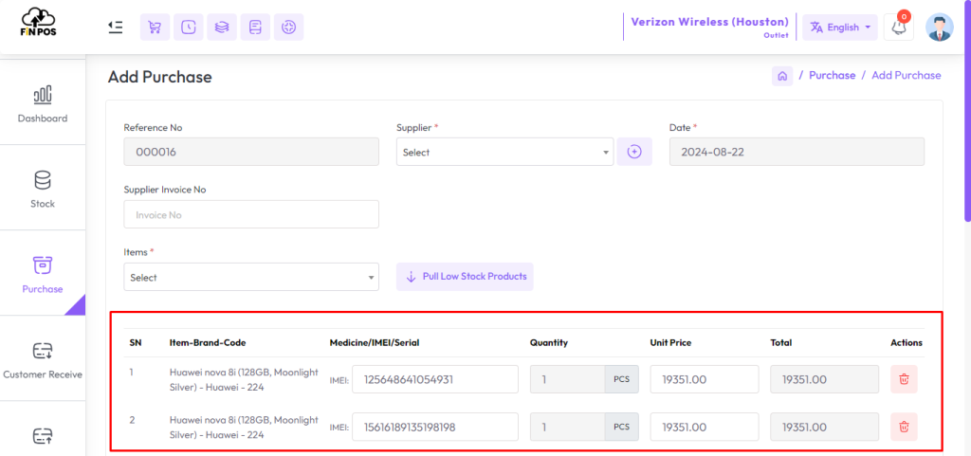
Task: Go to home via breadcrumb icon
Action: [x=782, y=76]
